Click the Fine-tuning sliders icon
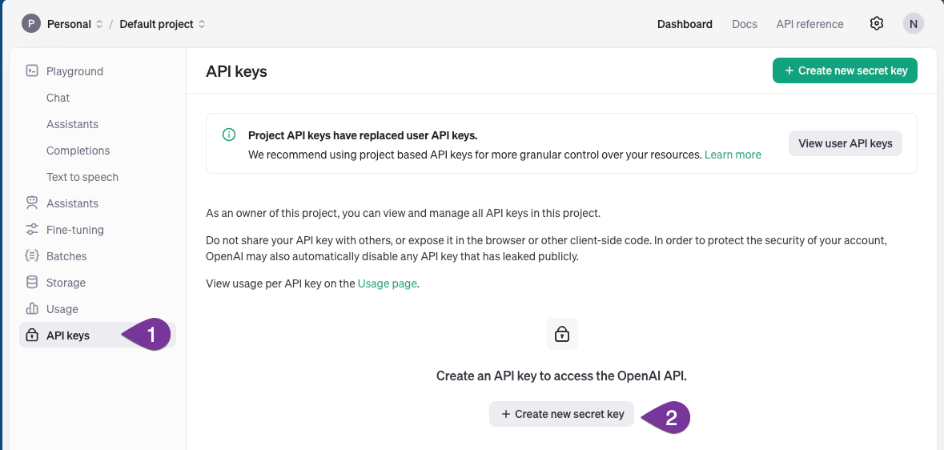This screenshot has height=450, width=944. pos(32,230)
